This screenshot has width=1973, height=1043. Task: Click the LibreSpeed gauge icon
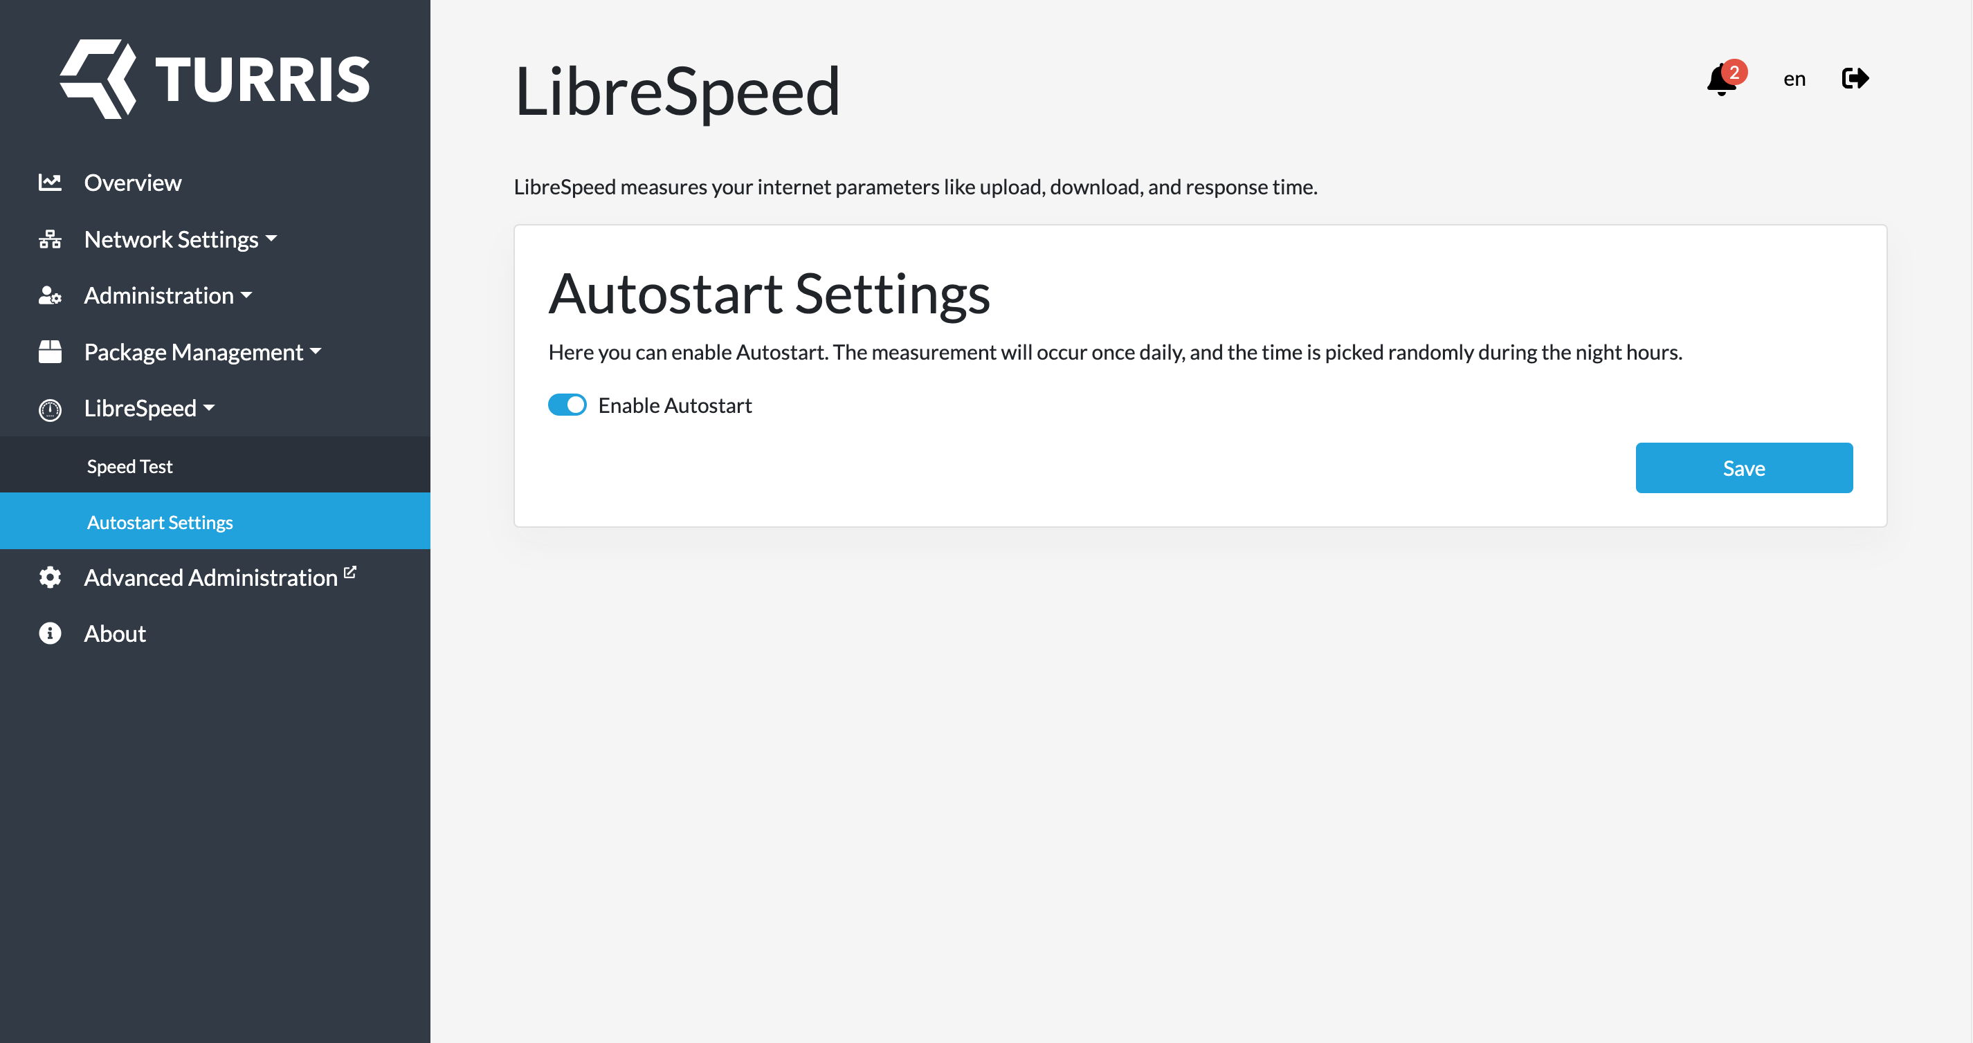[x=50, y=409]
